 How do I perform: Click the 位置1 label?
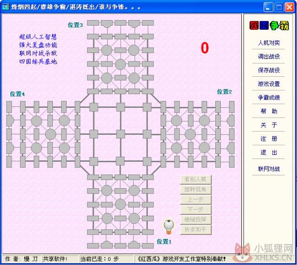tap(164, 242)
